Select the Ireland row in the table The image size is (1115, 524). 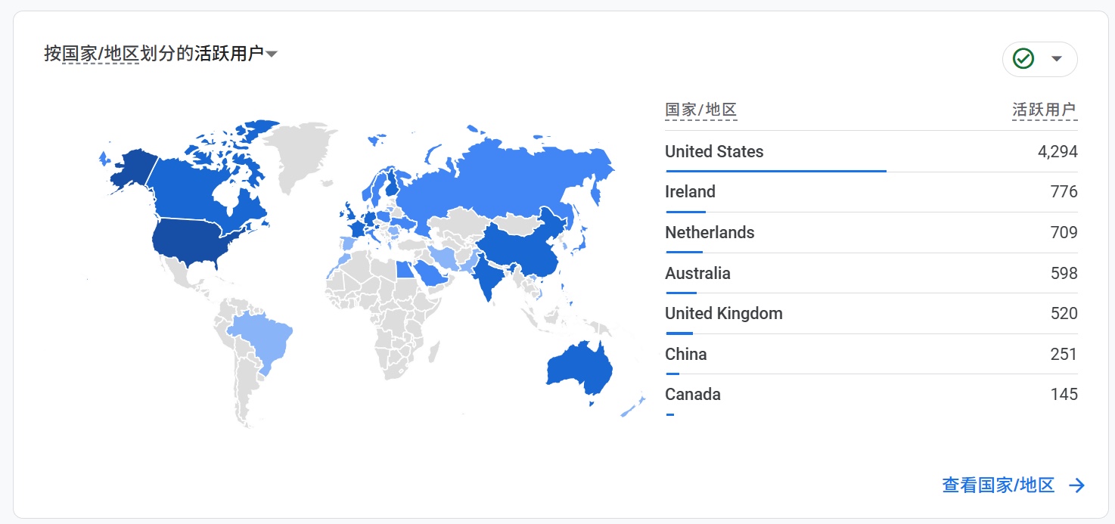(871, 192)
